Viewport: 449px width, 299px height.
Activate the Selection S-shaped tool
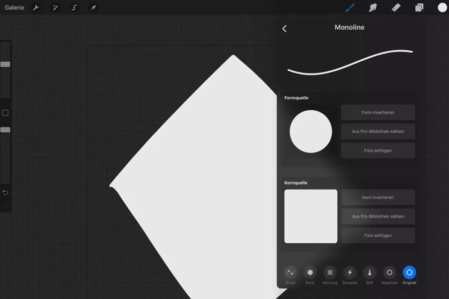[74, 7]
